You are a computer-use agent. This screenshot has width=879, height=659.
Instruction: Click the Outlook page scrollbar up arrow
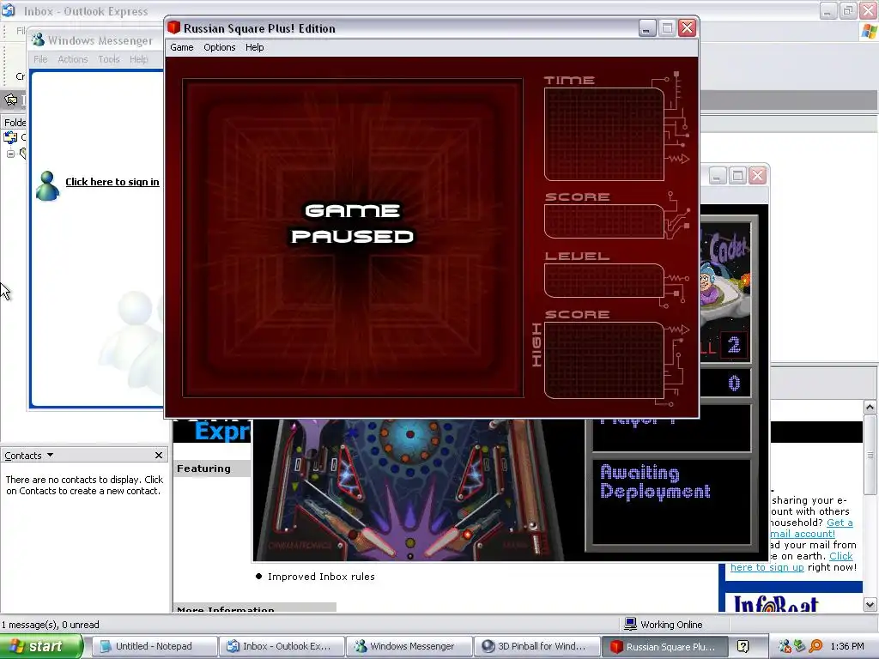pyautogui.click(x=870, y=407)
